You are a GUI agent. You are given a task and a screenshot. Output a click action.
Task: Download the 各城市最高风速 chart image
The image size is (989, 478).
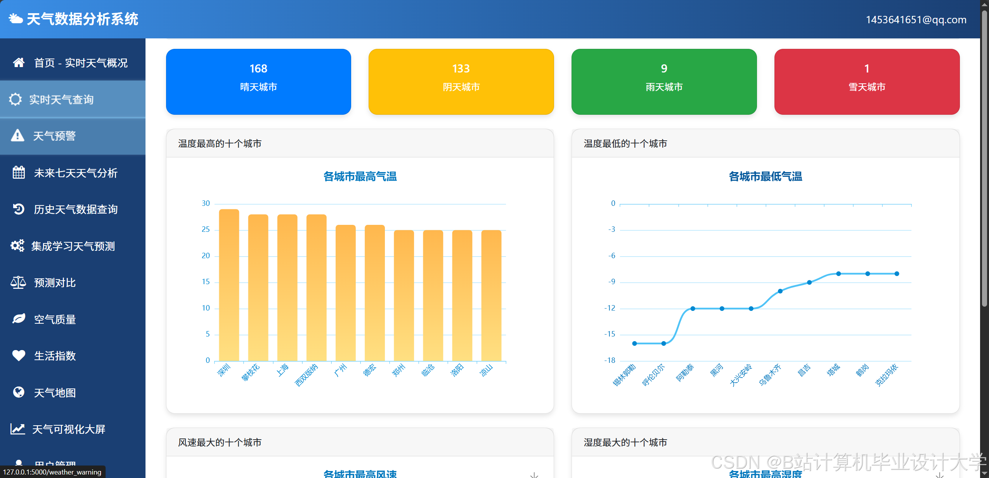point(534,475)
